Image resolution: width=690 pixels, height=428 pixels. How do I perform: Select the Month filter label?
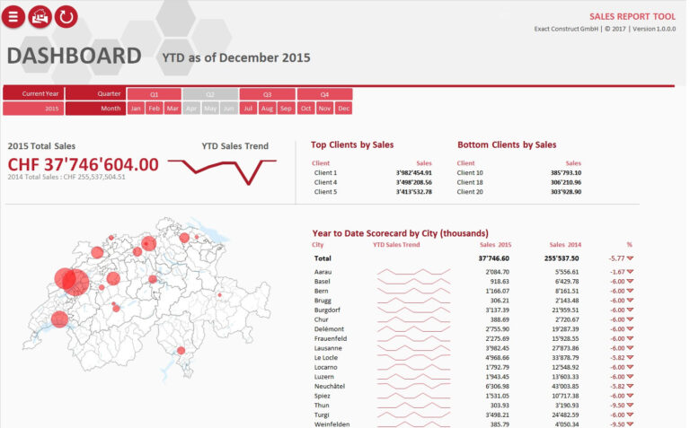click(95, 109)
